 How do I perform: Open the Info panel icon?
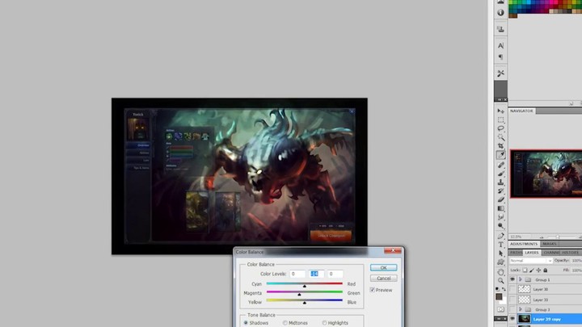500,13
